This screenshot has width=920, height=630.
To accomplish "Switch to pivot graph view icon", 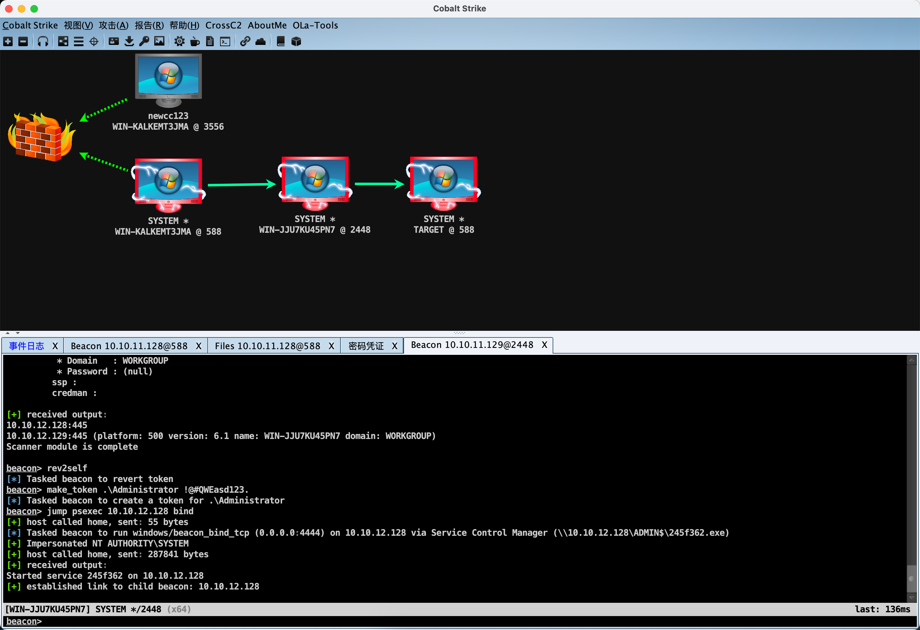I will (63, 41).
